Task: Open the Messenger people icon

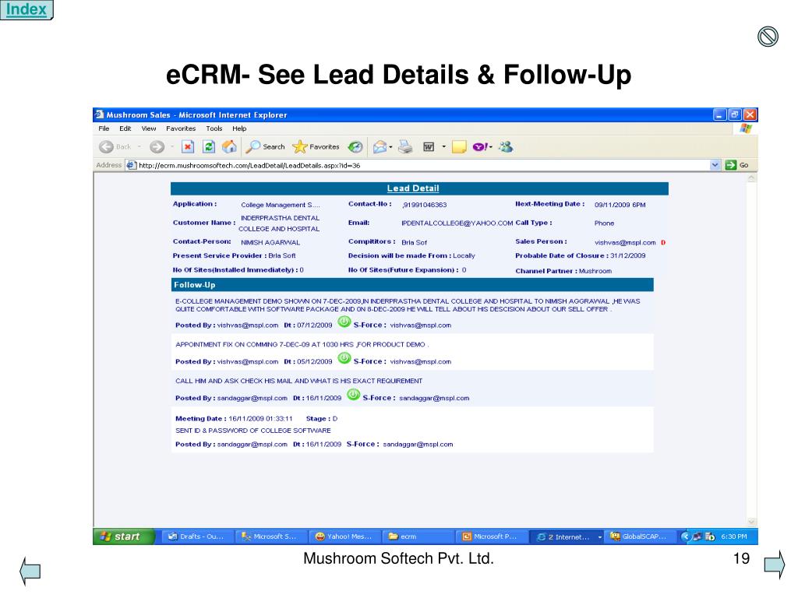Action: click(x=506, y=147)
